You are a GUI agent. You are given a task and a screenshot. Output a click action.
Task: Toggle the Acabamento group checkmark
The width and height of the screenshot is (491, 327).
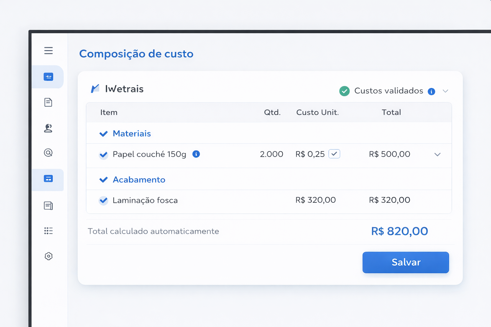[x=103, y=179]
